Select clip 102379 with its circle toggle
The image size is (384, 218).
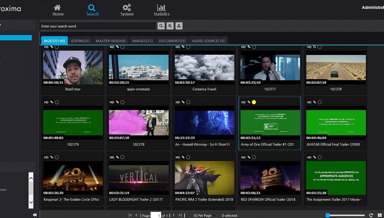(x=57, y=102)
